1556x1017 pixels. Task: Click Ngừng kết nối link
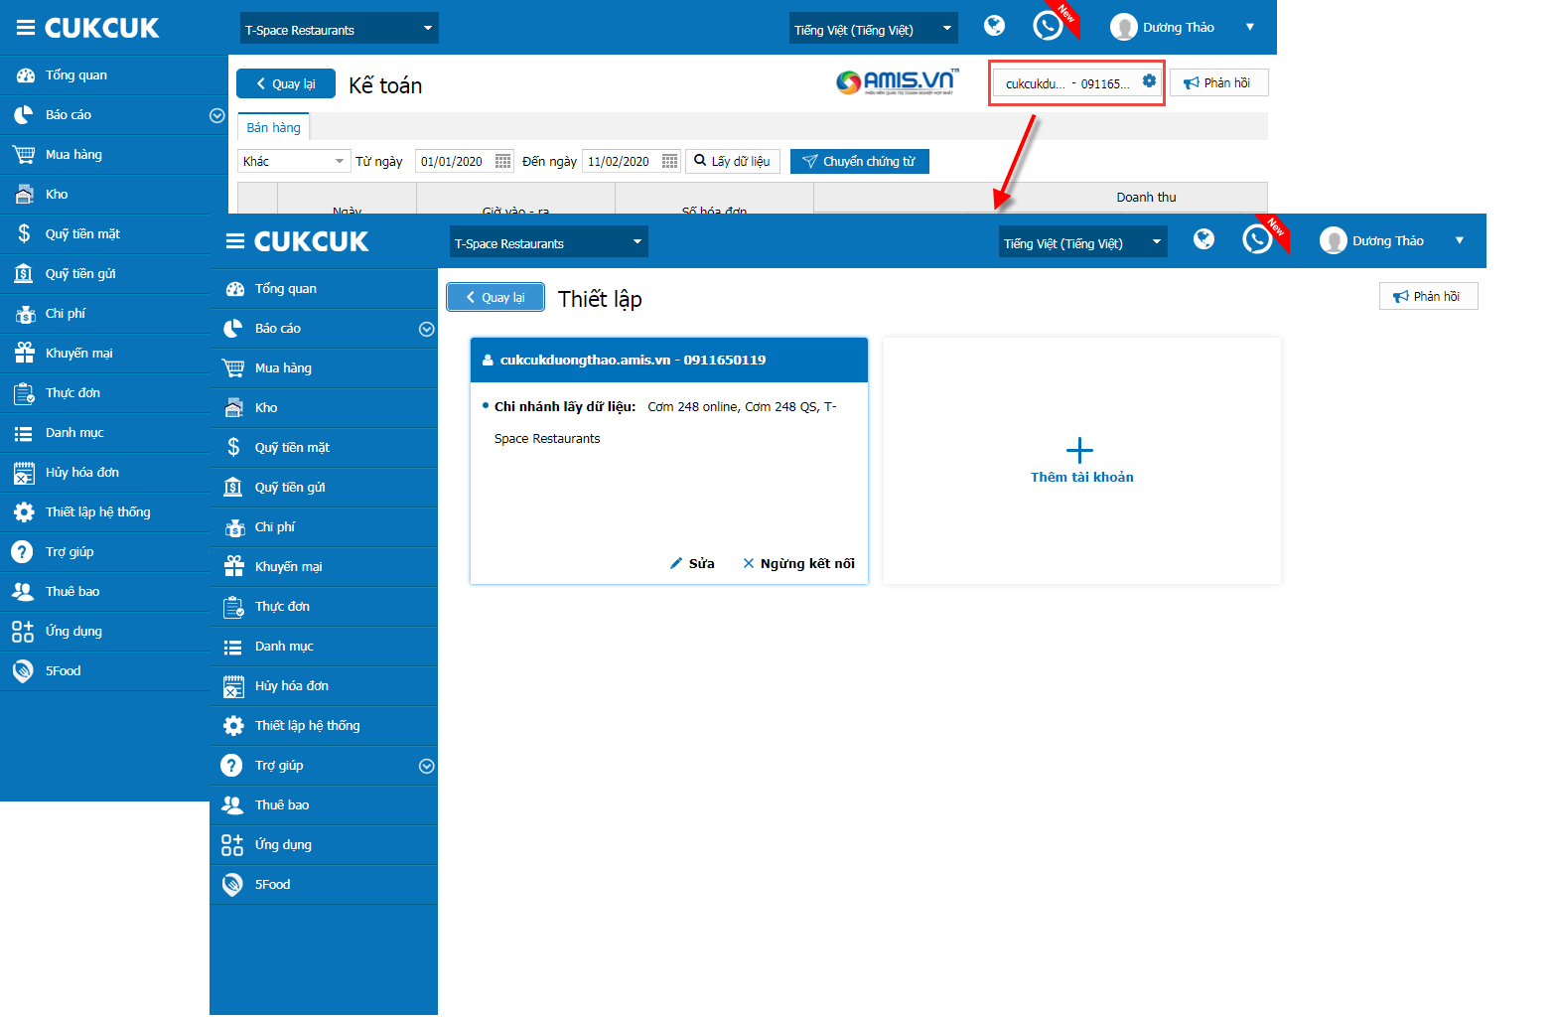798,563
